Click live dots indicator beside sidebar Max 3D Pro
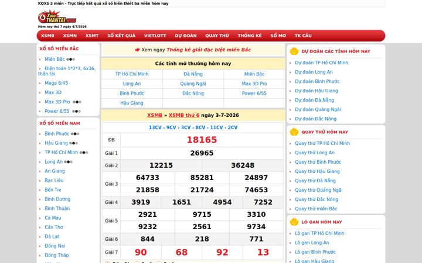This screenshot has height=263, width=422. pos(77,102)
